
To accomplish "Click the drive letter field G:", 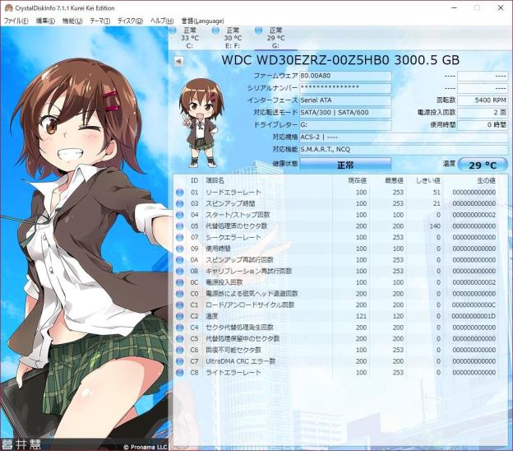I will (x=345, y=125).
